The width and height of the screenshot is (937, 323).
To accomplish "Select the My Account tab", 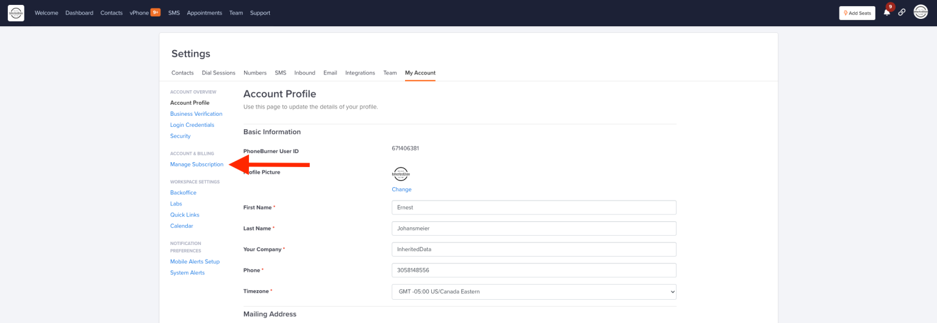I will (420, 73).
